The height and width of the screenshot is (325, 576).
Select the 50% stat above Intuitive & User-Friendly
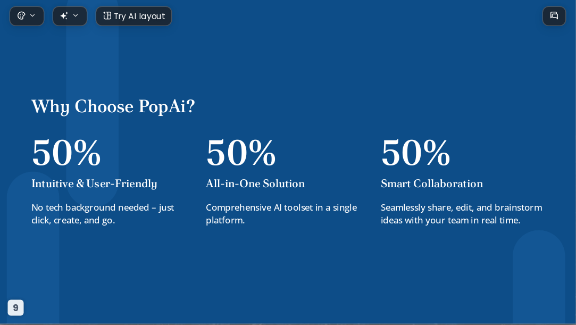click(66, 153)
